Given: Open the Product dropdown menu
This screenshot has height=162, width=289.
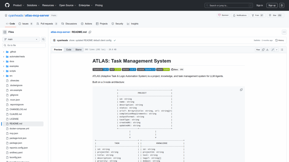Looking at the screenshot, I should coord(19,5).
